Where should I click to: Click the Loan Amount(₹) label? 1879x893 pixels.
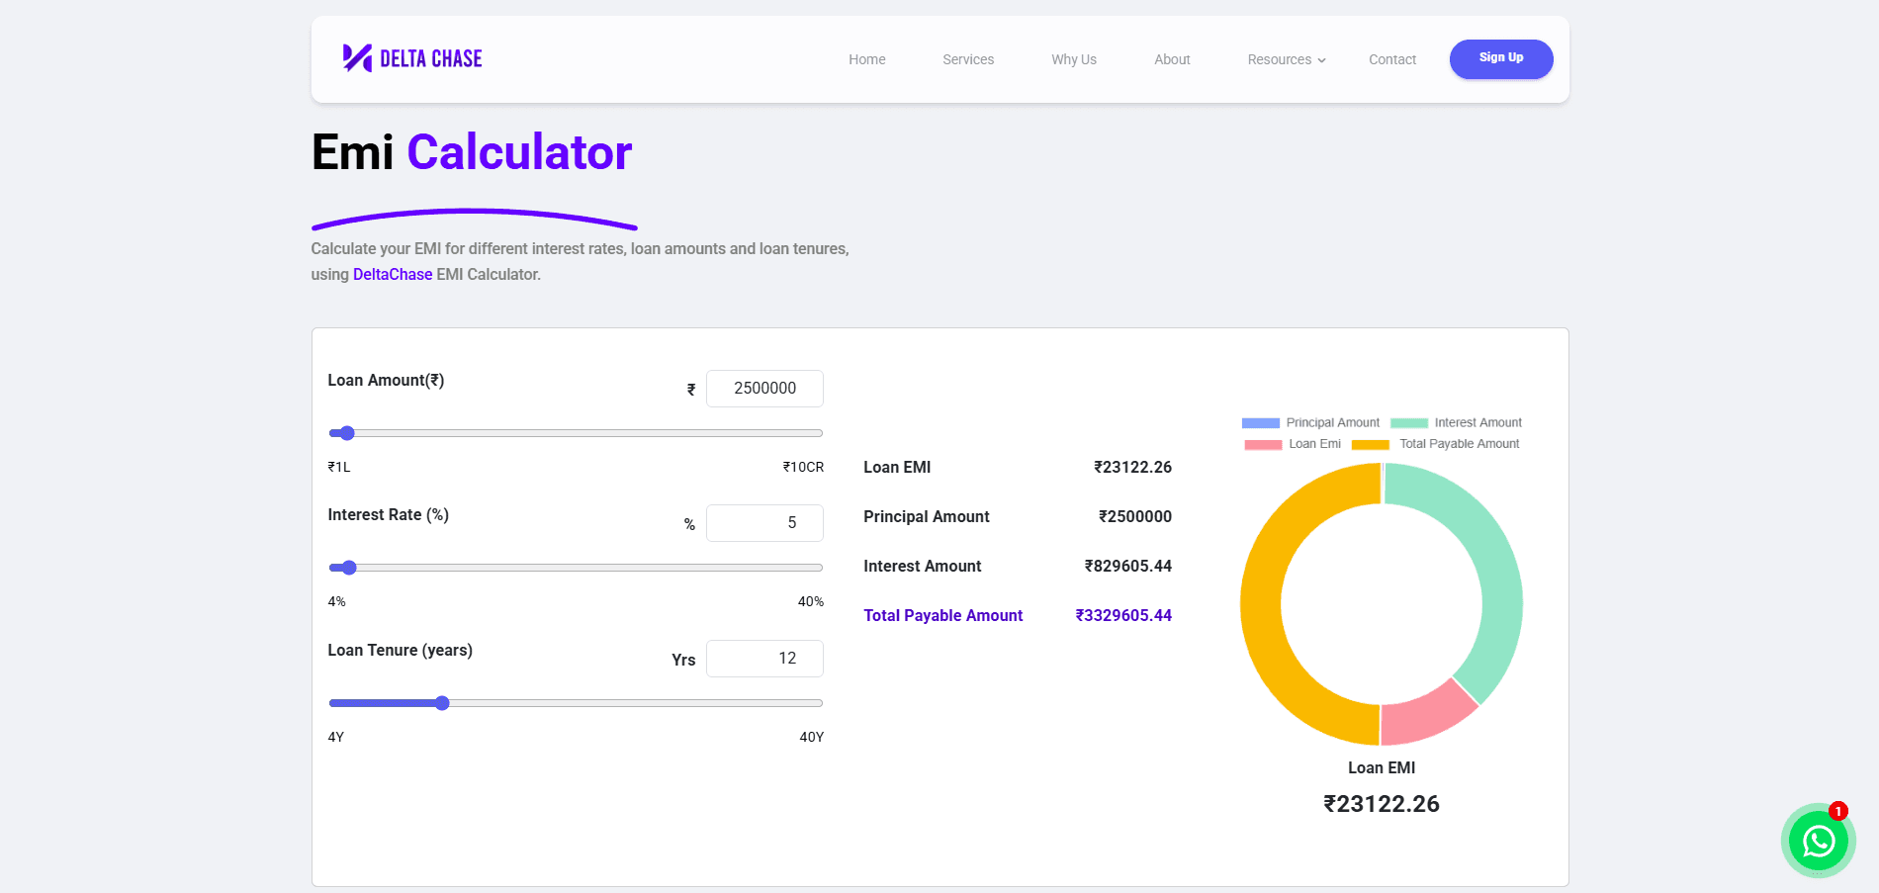coord(386,380)
